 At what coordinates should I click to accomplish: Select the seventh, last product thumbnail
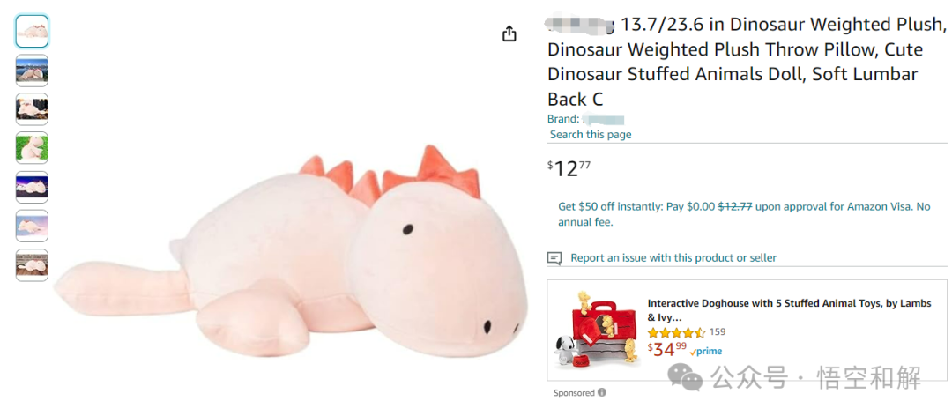click(x=32, y=264)
